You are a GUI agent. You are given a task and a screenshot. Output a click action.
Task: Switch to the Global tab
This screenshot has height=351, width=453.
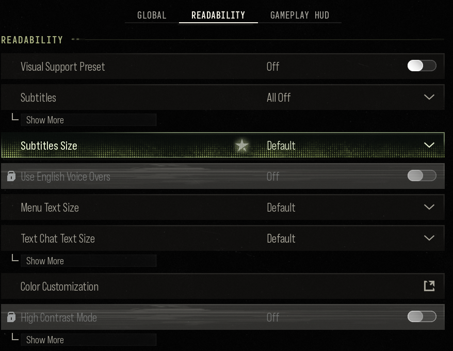coord(152,15)
